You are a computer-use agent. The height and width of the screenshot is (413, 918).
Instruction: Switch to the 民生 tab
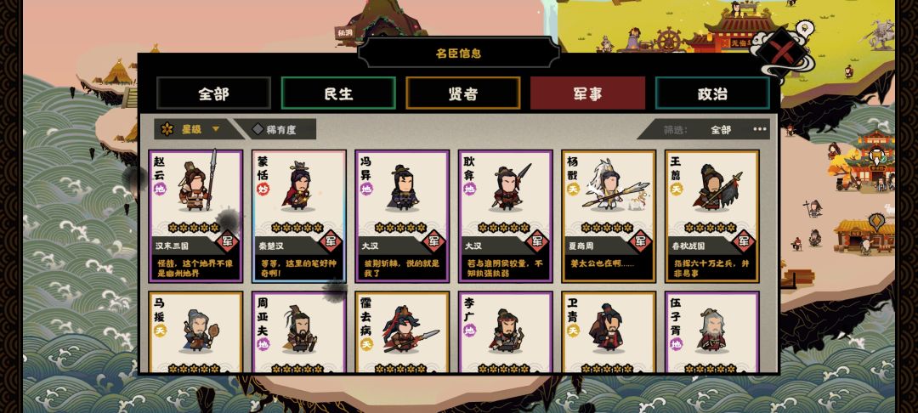click(338, 93)
